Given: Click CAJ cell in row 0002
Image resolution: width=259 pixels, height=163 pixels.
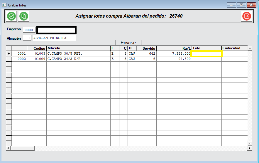Looking at the screenshot, I should point(132,59).
